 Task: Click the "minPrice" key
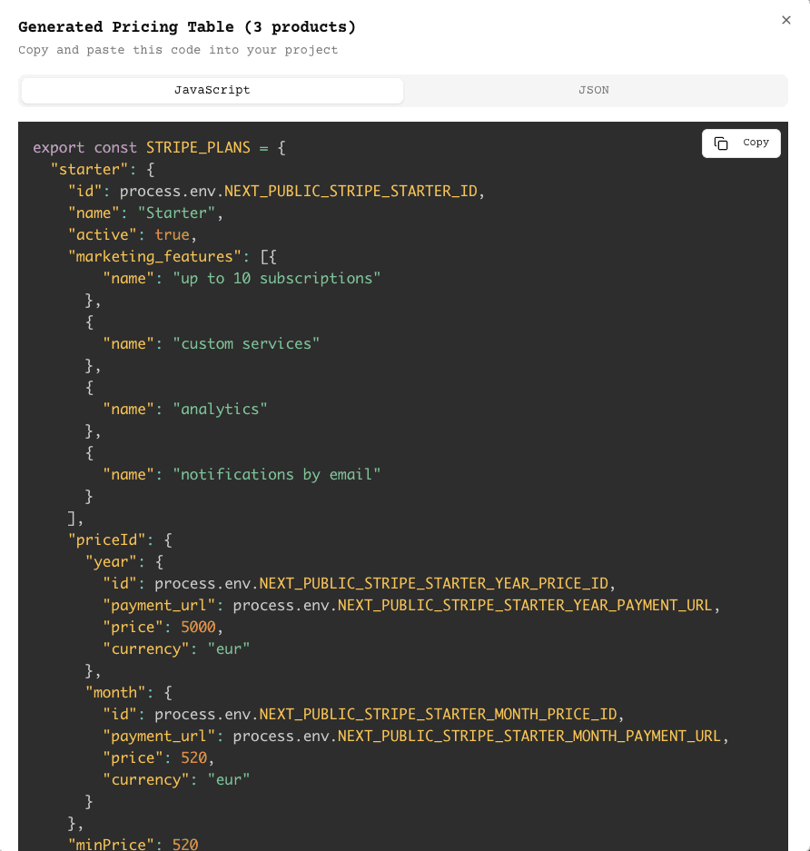click(111, 845)
